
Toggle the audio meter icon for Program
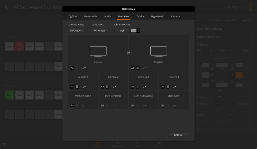pos(137,68)
